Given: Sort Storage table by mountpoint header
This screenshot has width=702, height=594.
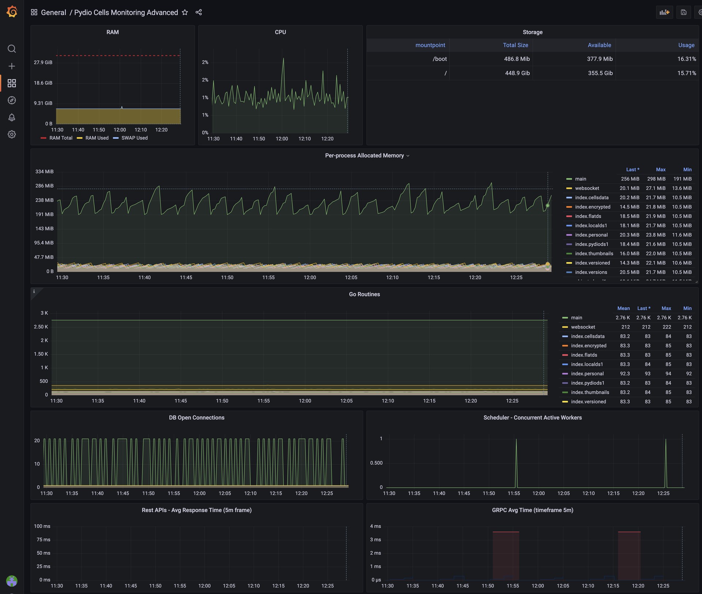Looking at the screenshot, I should 430,45.
